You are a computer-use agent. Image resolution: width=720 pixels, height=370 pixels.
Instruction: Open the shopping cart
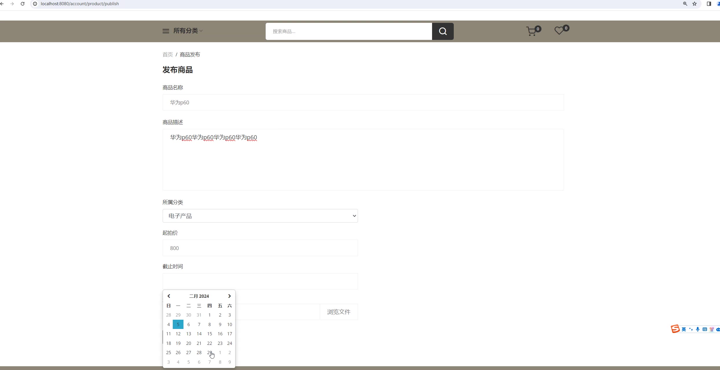pos(533,31)
